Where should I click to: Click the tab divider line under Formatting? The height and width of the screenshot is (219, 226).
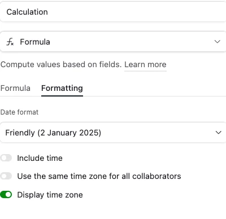[x=62, y=96]
